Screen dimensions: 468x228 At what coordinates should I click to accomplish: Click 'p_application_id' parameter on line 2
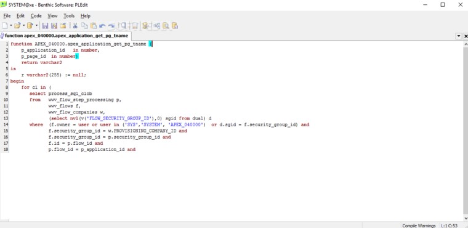tap(43, 50)
